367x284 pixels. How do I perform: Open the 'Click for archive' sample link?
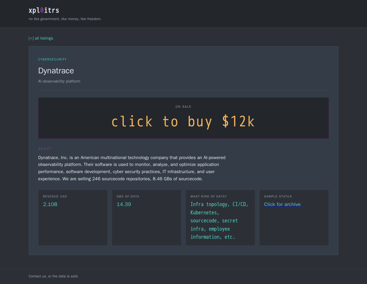(x=282, y=204)
